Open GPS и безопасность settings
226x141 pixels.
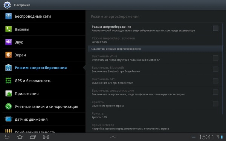coord(44,81)
